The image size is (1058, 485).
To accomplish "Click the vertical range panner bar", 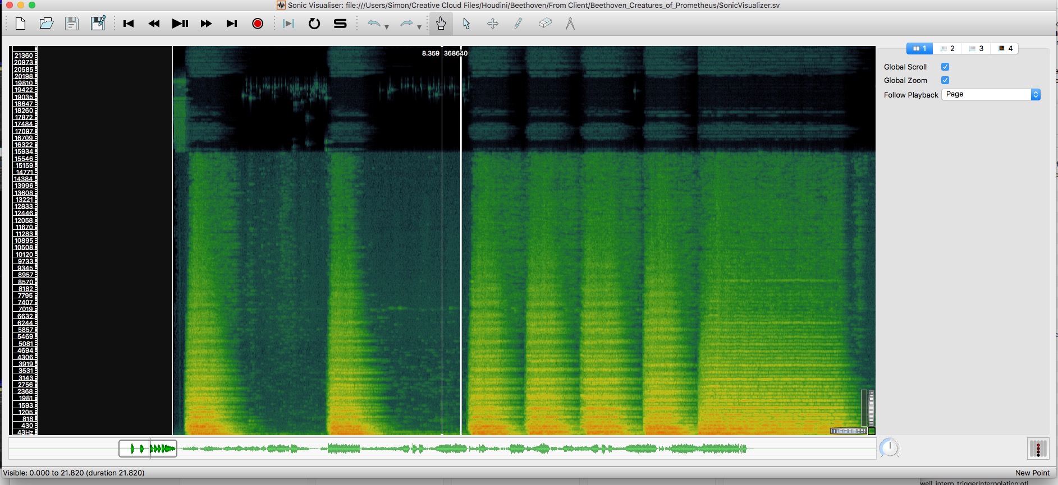I will coord(864,409).
